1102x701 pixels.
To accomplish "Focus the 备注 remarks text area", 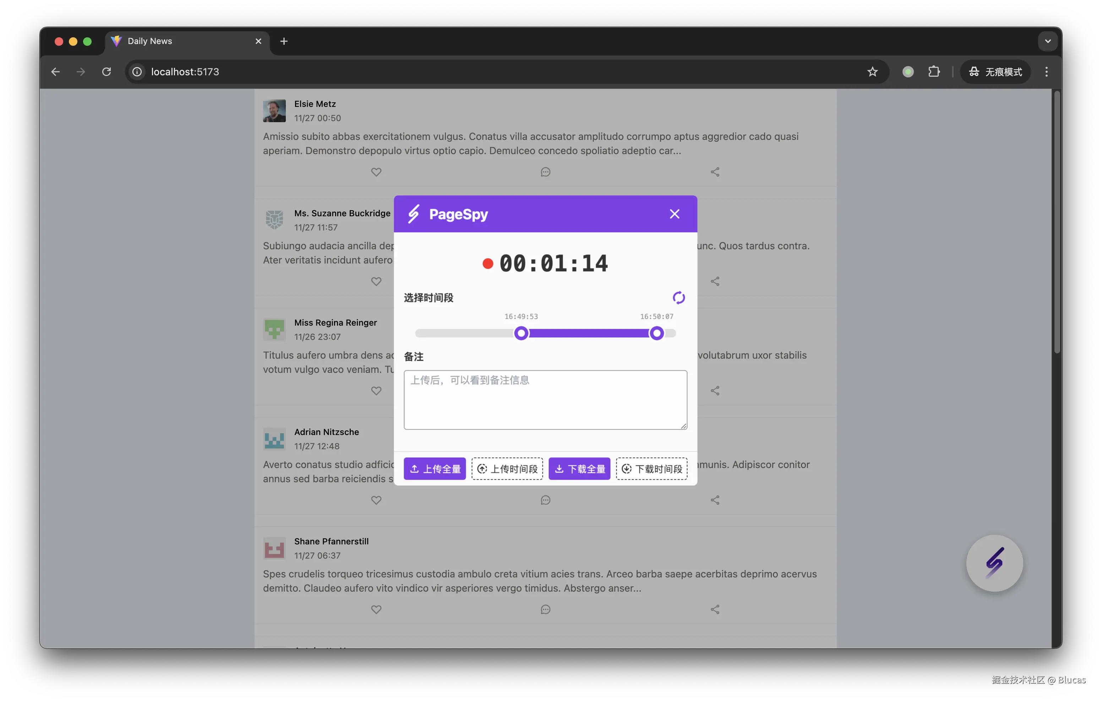I will (x=545, y=400).
